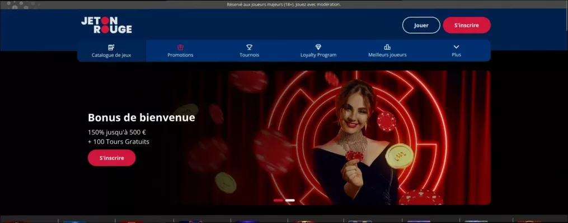568x223 pixels.
Task: Click the Loyalty Program diamond icon
Action: coord(318,47)
